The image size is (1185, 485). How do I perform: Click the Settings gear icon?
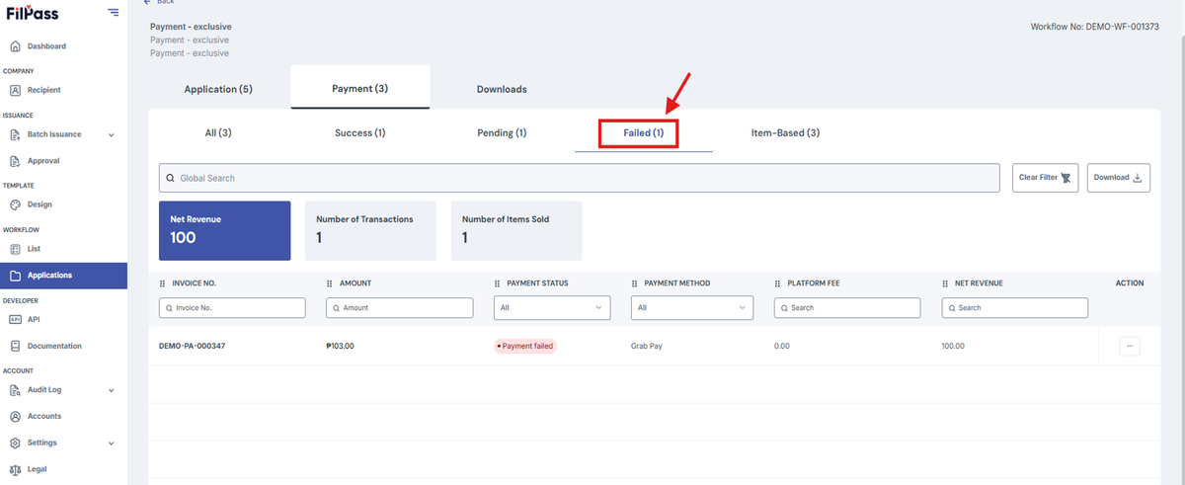[15, 443]
